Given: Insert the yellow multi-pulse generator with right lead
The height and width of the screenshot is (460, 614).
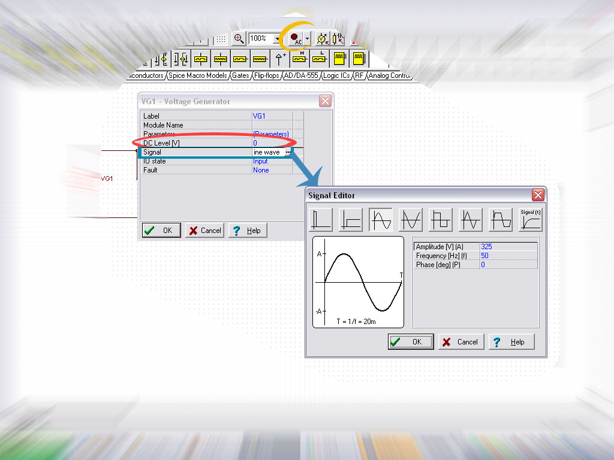Looking at the screenshot, I should [x=260, y=59].
